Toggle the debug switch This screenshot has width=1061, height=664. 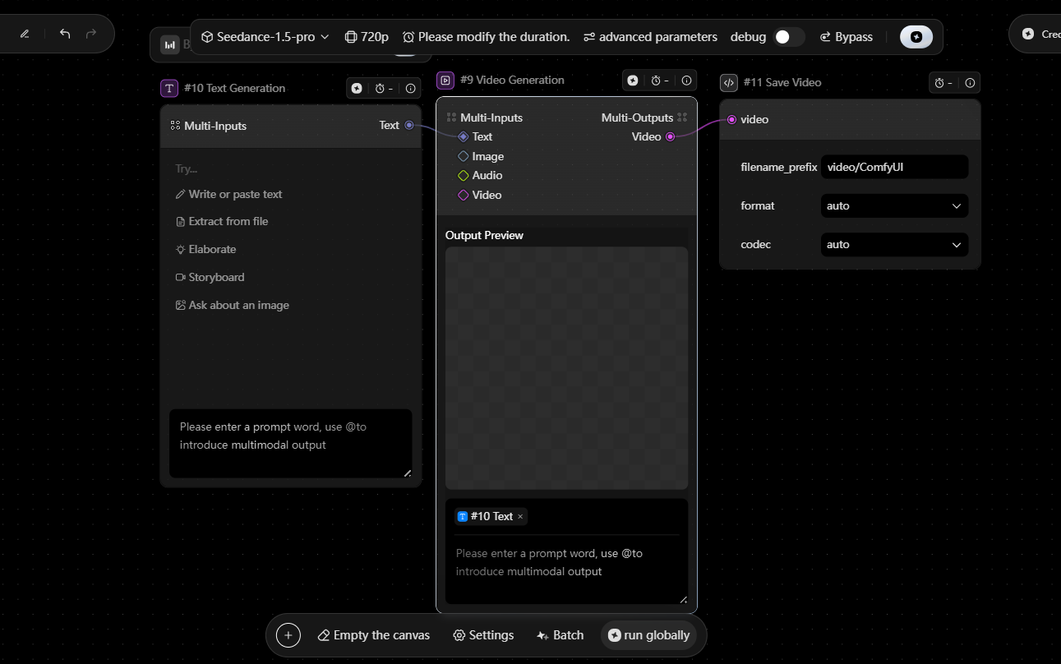pos(789,37)
